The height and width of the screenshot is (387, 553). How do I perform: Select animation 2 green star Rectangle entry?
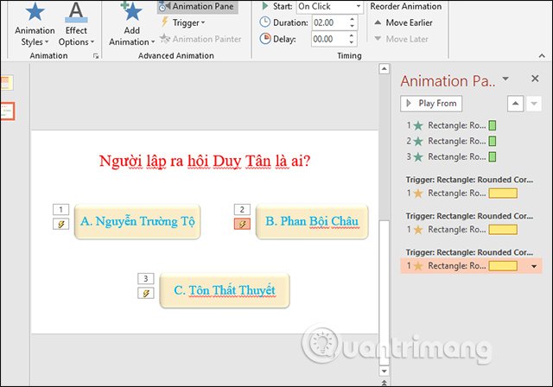click(451, 141)
